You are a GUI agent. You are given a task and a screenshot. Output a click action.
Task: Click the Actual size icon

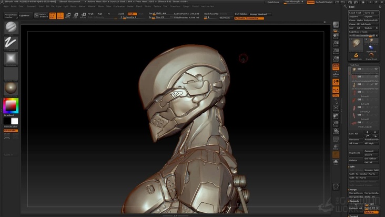click(336, 52)
